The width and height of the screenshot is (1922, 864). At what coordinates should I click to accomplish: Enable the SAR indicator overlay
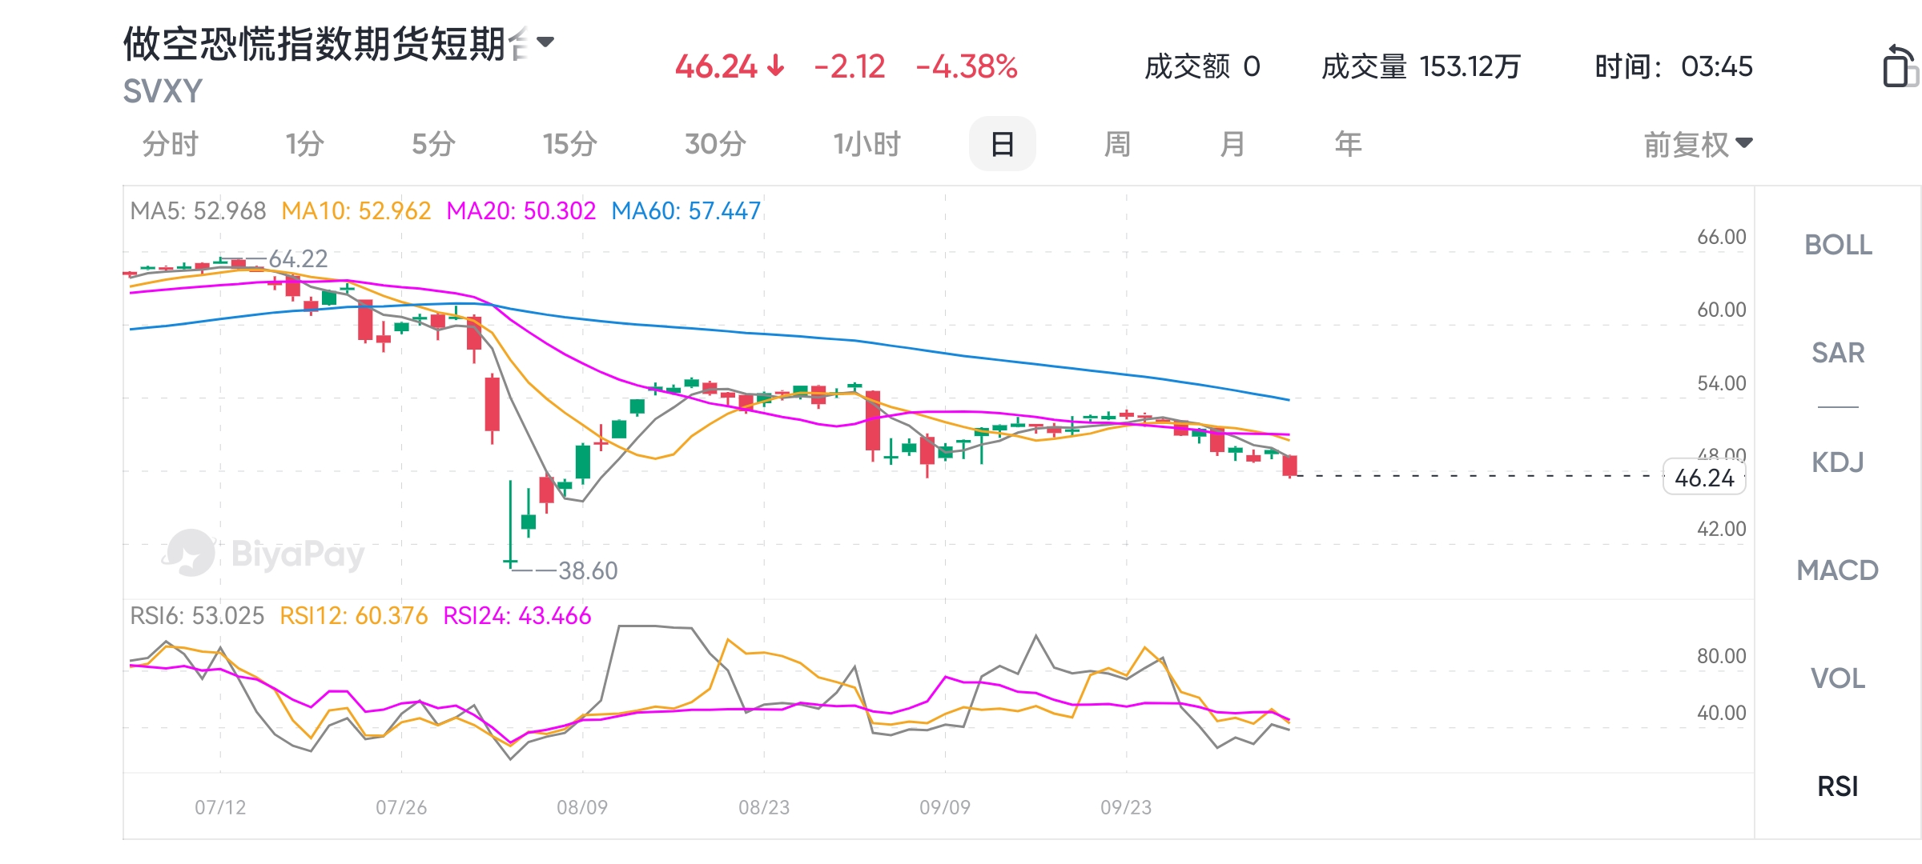[x=1838, y=353]
